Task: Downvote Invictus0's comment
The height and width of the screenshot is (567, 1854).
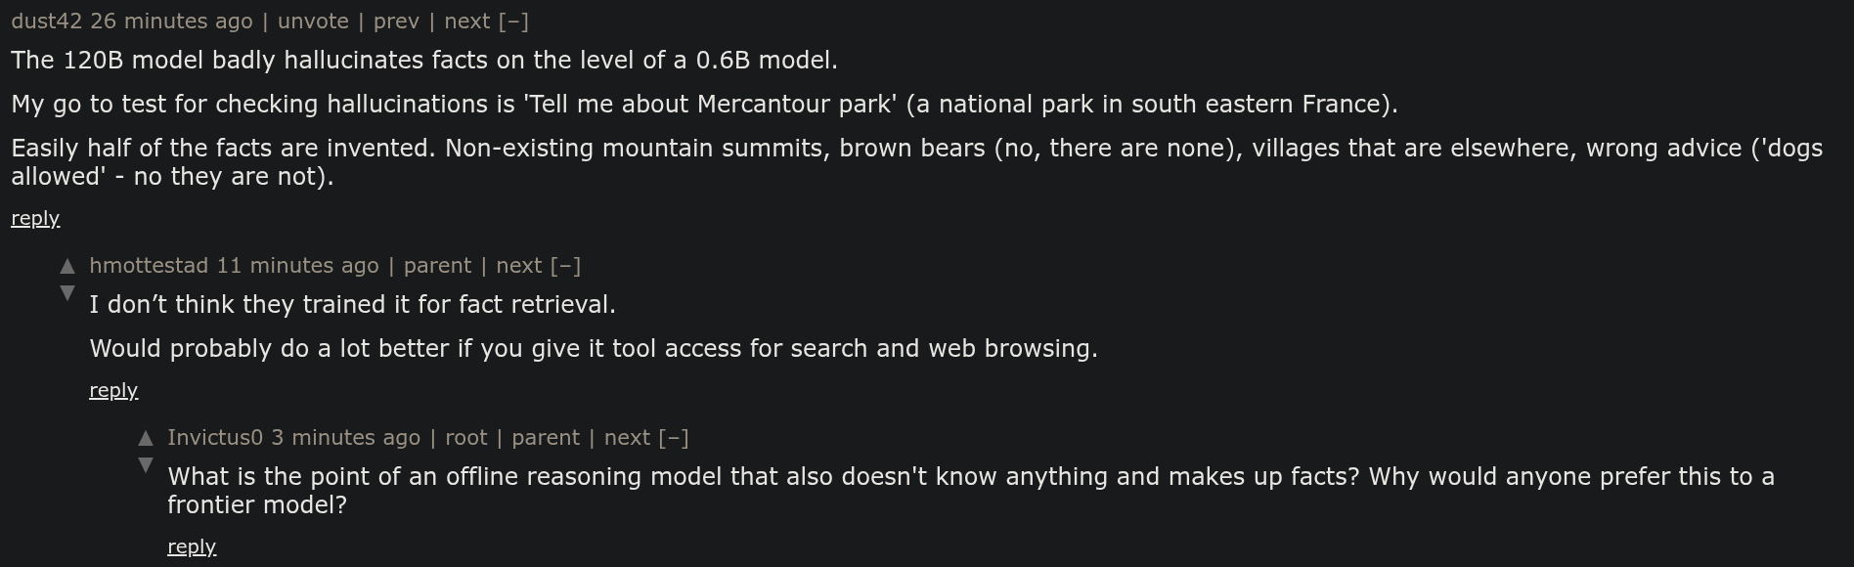Action: 146,464
